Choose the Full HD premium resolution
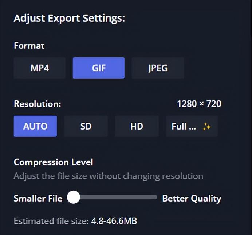This screenshot has width=252, height=235. [192, 126]
